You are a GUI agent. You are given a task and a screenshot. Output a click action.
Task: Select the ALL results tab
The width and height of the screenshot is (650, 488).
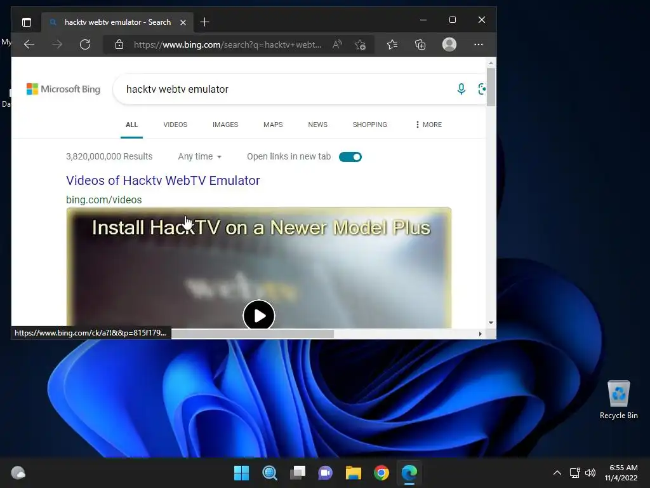coord(131,125)
